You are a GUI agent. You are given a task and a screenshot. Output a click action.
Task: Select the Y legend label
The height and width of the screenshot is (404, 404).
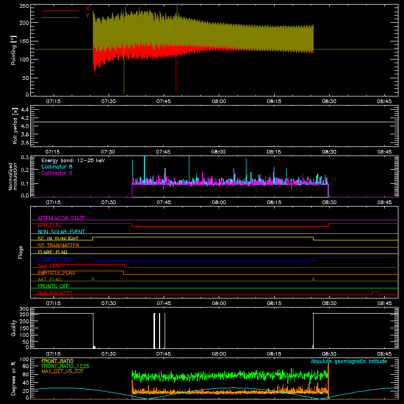pyautogui.click(x=87, y=16)
